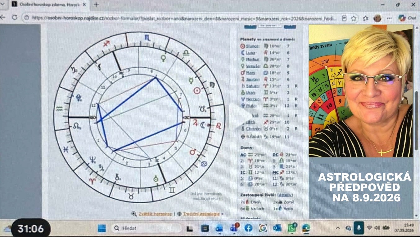
Task: Open Facebook from the taskbar
Action: coord(248,228)
